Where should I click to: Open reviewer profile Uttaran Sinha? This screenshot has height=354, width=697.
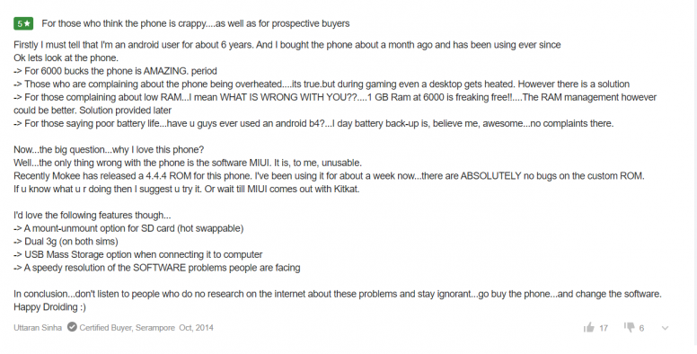38,328
